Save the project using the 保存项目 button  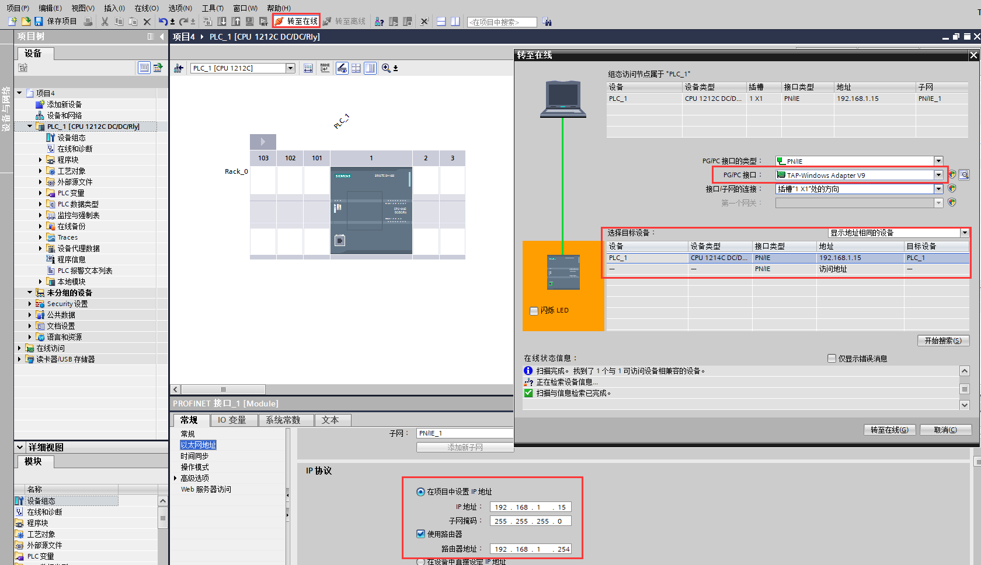pyautogui.click(x=56, y=22)
